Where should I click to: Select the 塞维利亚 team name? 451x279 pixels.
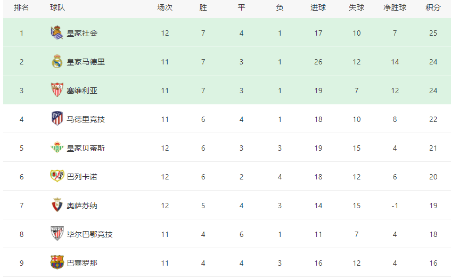[82, 91]
